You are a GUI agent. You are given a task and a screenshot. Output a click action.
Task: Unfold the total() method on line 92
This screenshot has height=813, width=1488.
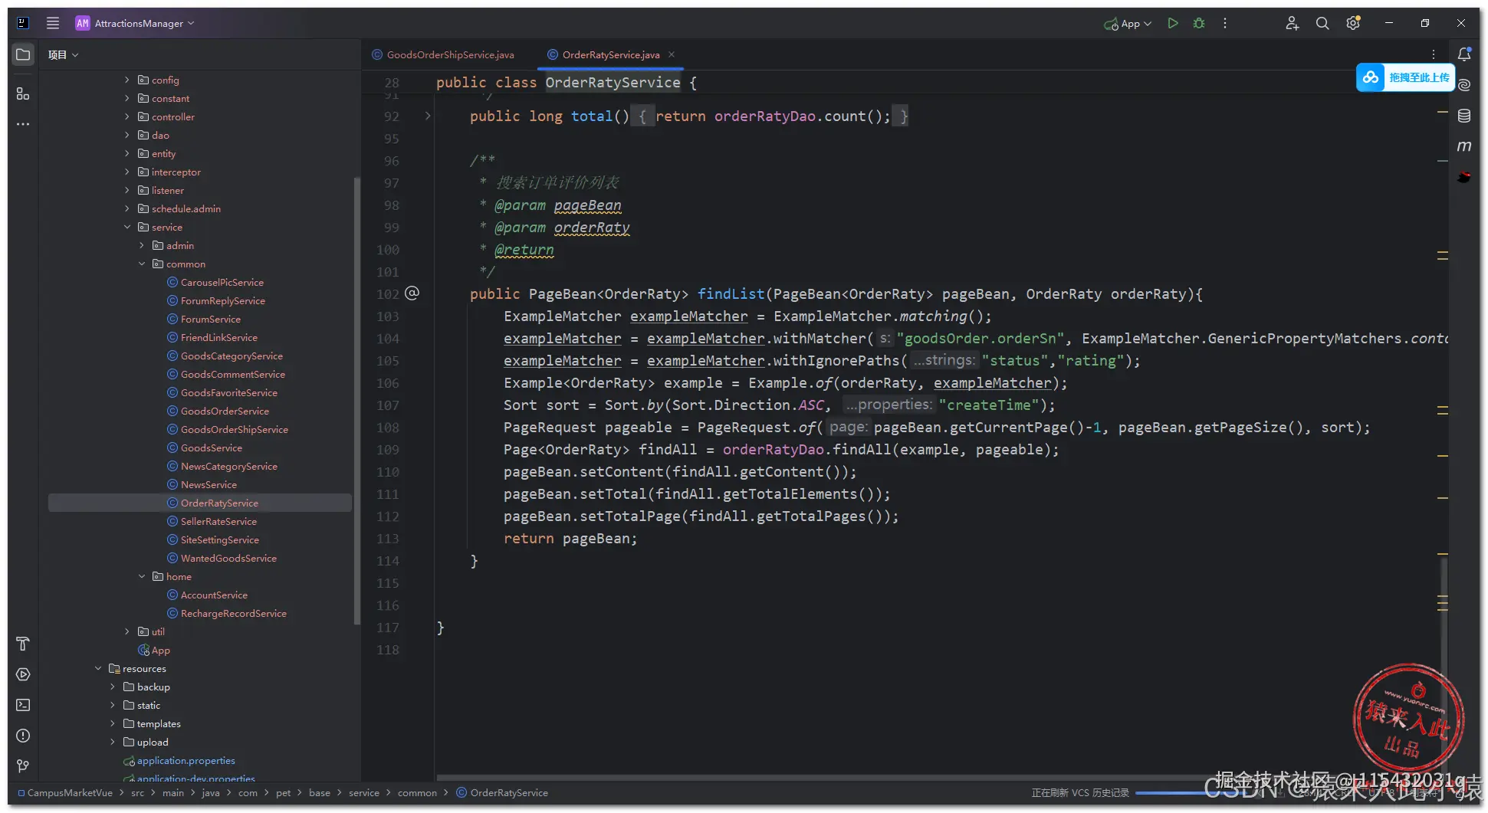pyautogui.click(x=428, y=116)
